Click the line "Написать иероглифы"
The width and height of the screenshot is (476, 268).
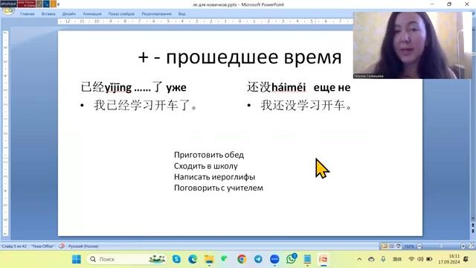(215, 177)
